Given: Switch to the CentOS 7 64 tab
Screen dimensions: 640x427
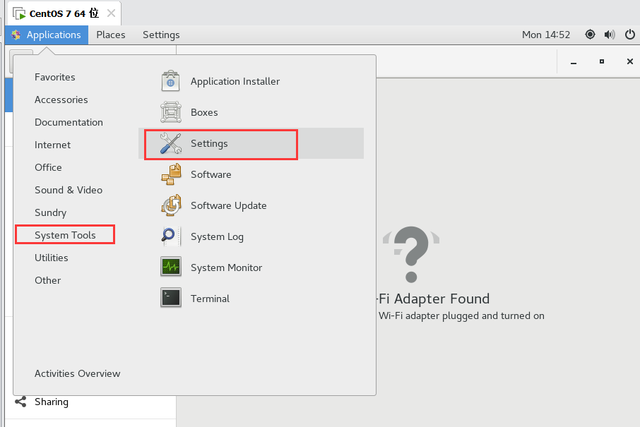Looking at the screenshot, I should pyautogui.click(x=64, y=13).
